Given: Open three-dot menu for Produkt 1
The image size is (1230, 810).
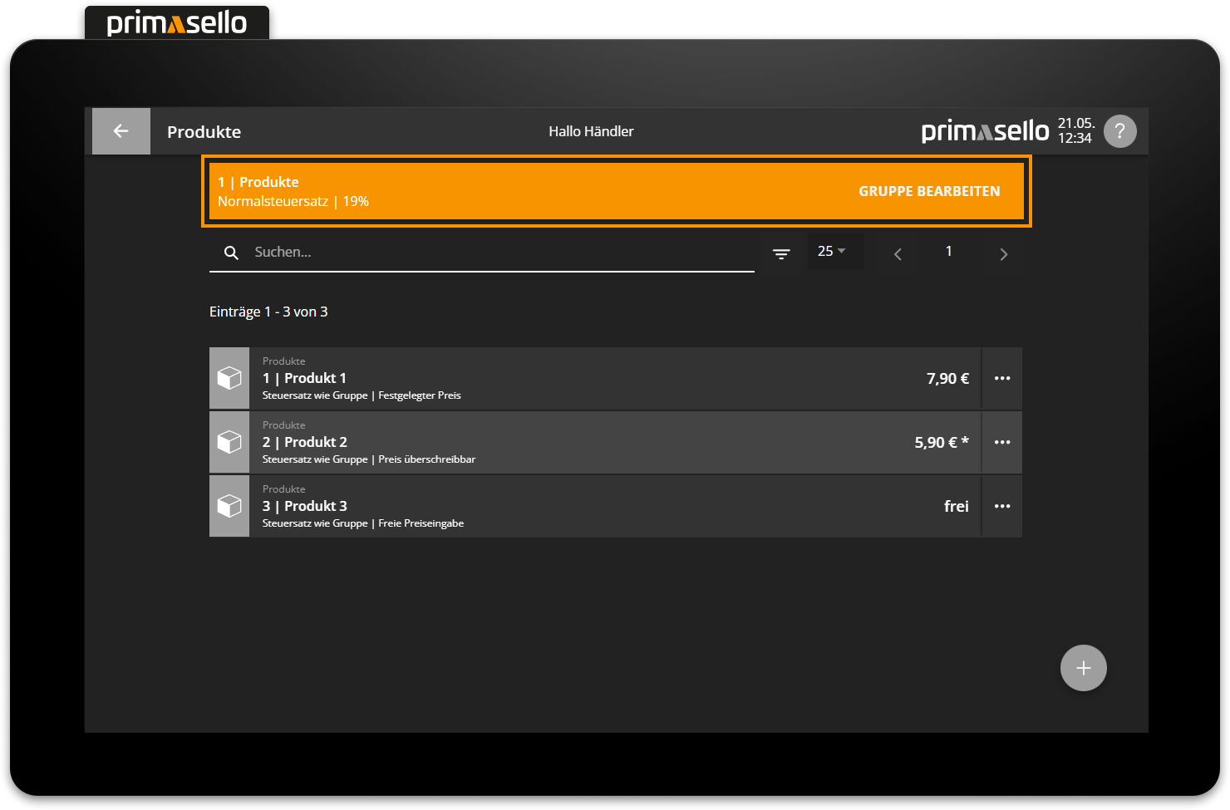Looking at the screenshot, I should pos(1002,379).
